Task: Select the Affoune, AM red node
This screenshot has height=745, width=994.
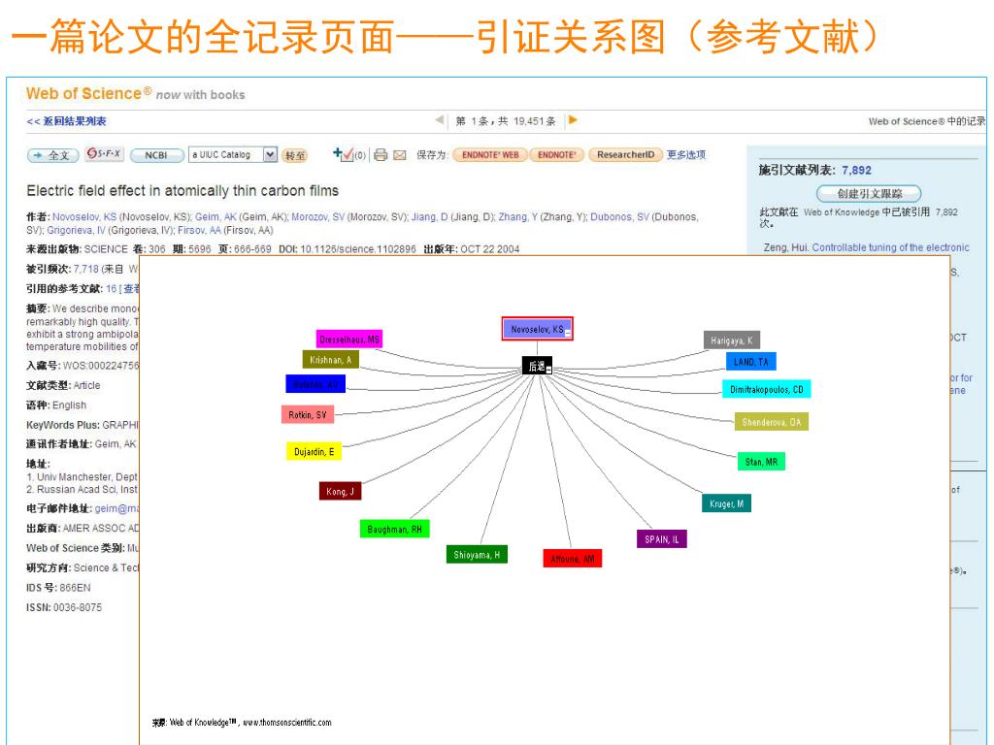Action: [x=573, y=558]
